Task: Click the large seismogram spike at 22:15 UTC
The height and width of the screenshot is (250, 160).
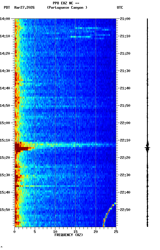Action: 147,148
